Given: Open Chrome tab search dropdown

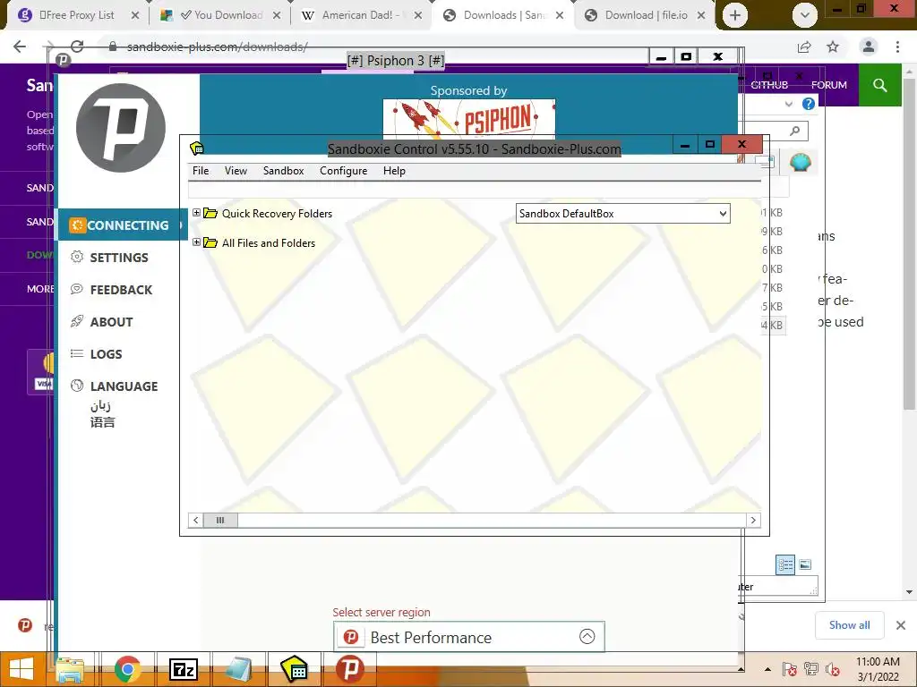Looking at the screenshot, I should [x=805, y=15].
